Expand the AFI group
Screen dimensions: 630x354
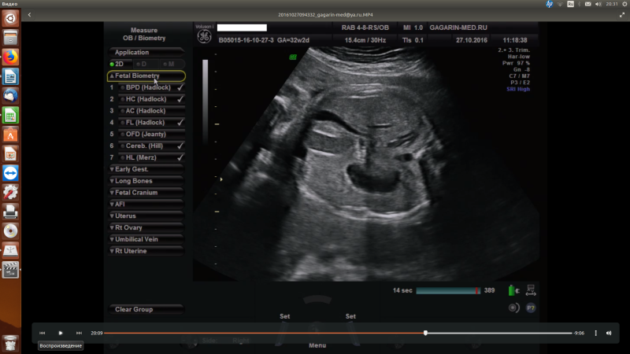coord(146,204)
